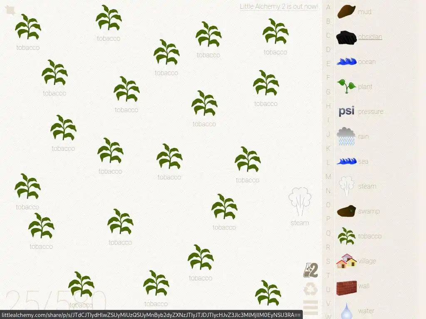Select the psi pressure icon
Viewport: 426px width, 319px height.
(347, 111)
